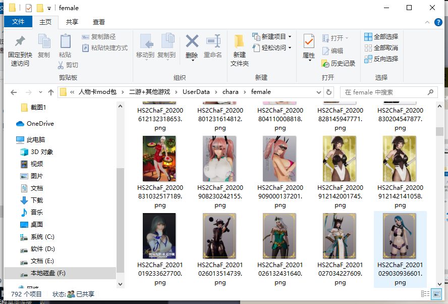
Task: Switch to details view icon in status bar
Action: point(425,294)
